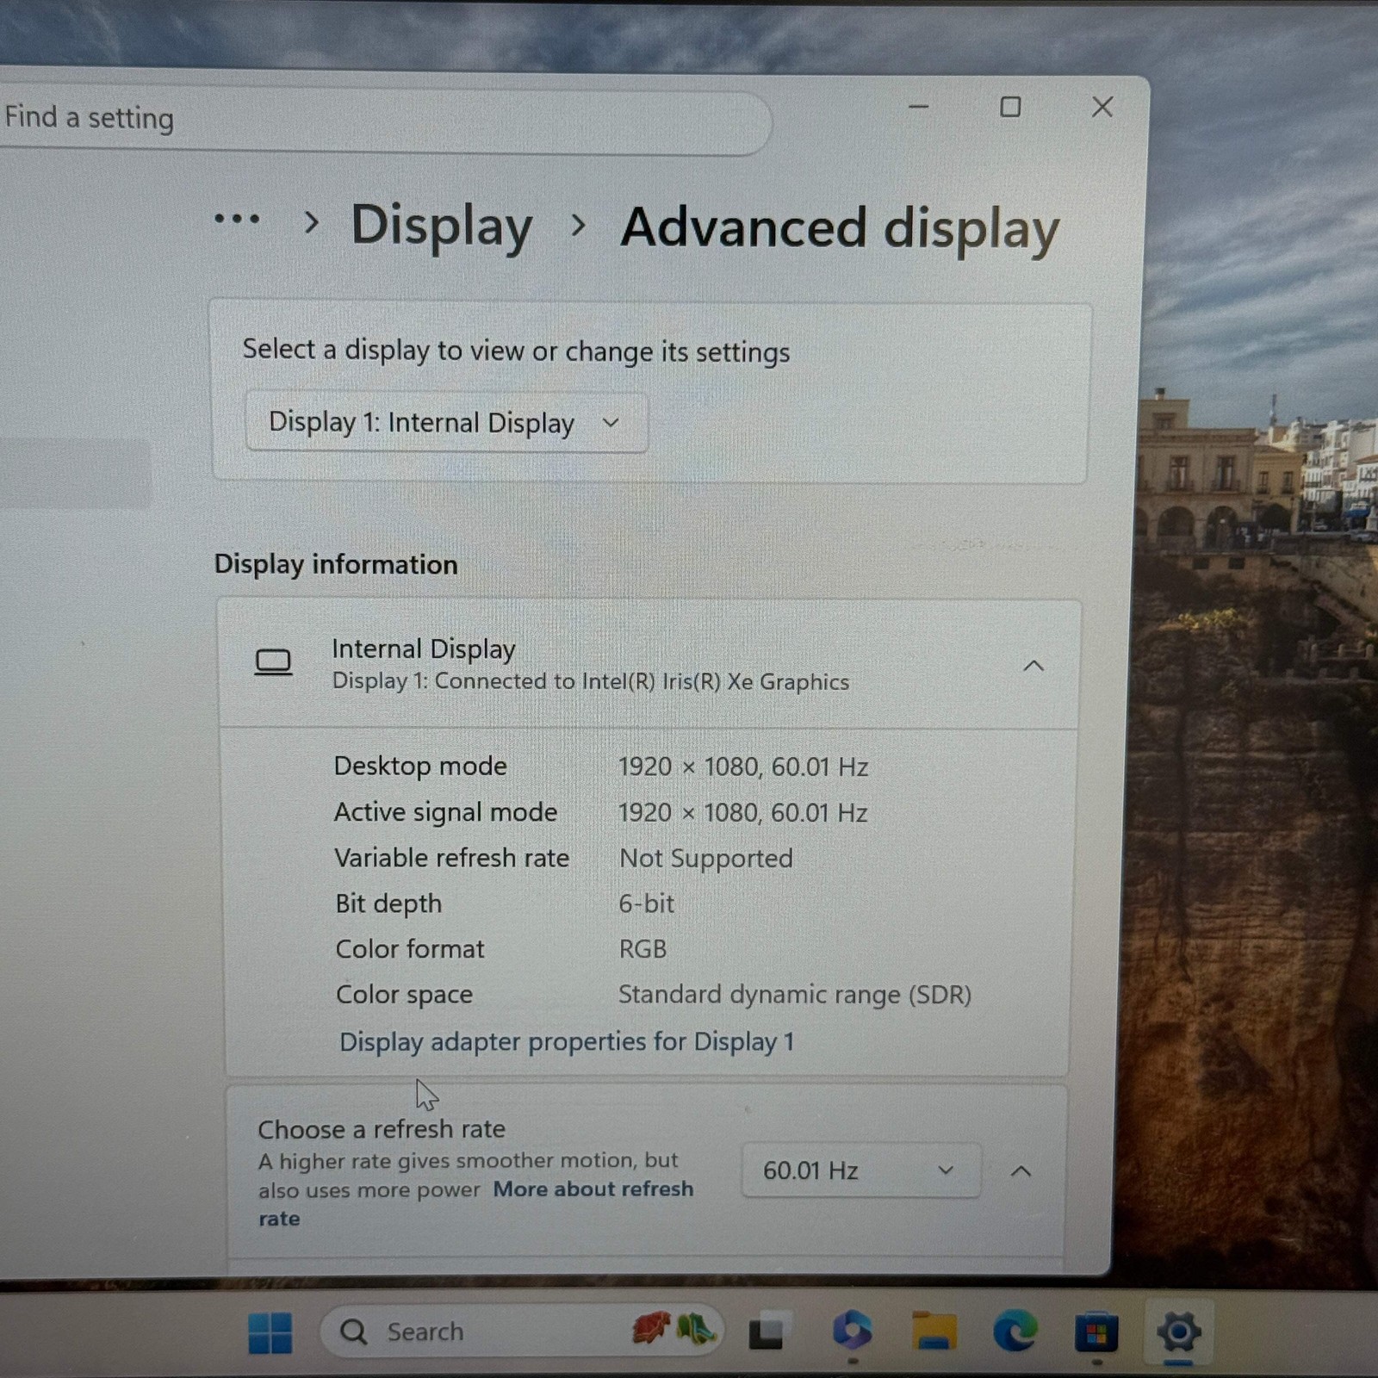Screen dimensions: 1378x1378
Task: Launch Copilot from the taskbar
Action: pyautogui.click(x=852, y=1331)
